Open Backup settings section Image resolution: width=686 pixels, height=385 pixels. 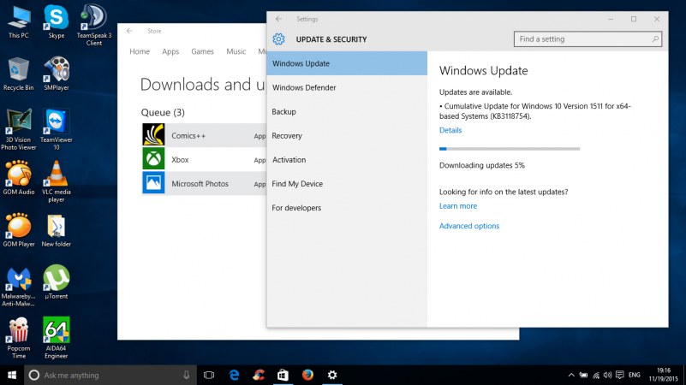(347, 111)
